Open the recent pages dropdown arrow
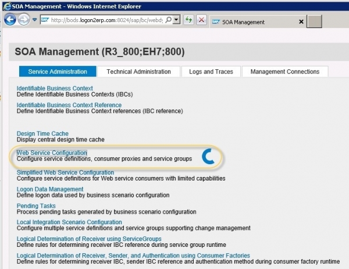The image size is (349, 269). [34, 20]
